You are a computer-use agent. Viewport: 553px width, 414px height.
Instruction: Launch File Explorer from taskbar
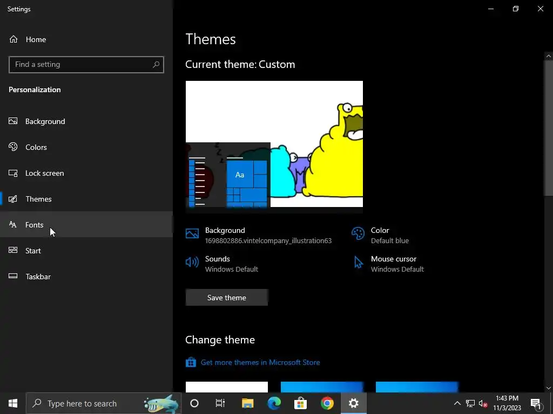point(247,403)
